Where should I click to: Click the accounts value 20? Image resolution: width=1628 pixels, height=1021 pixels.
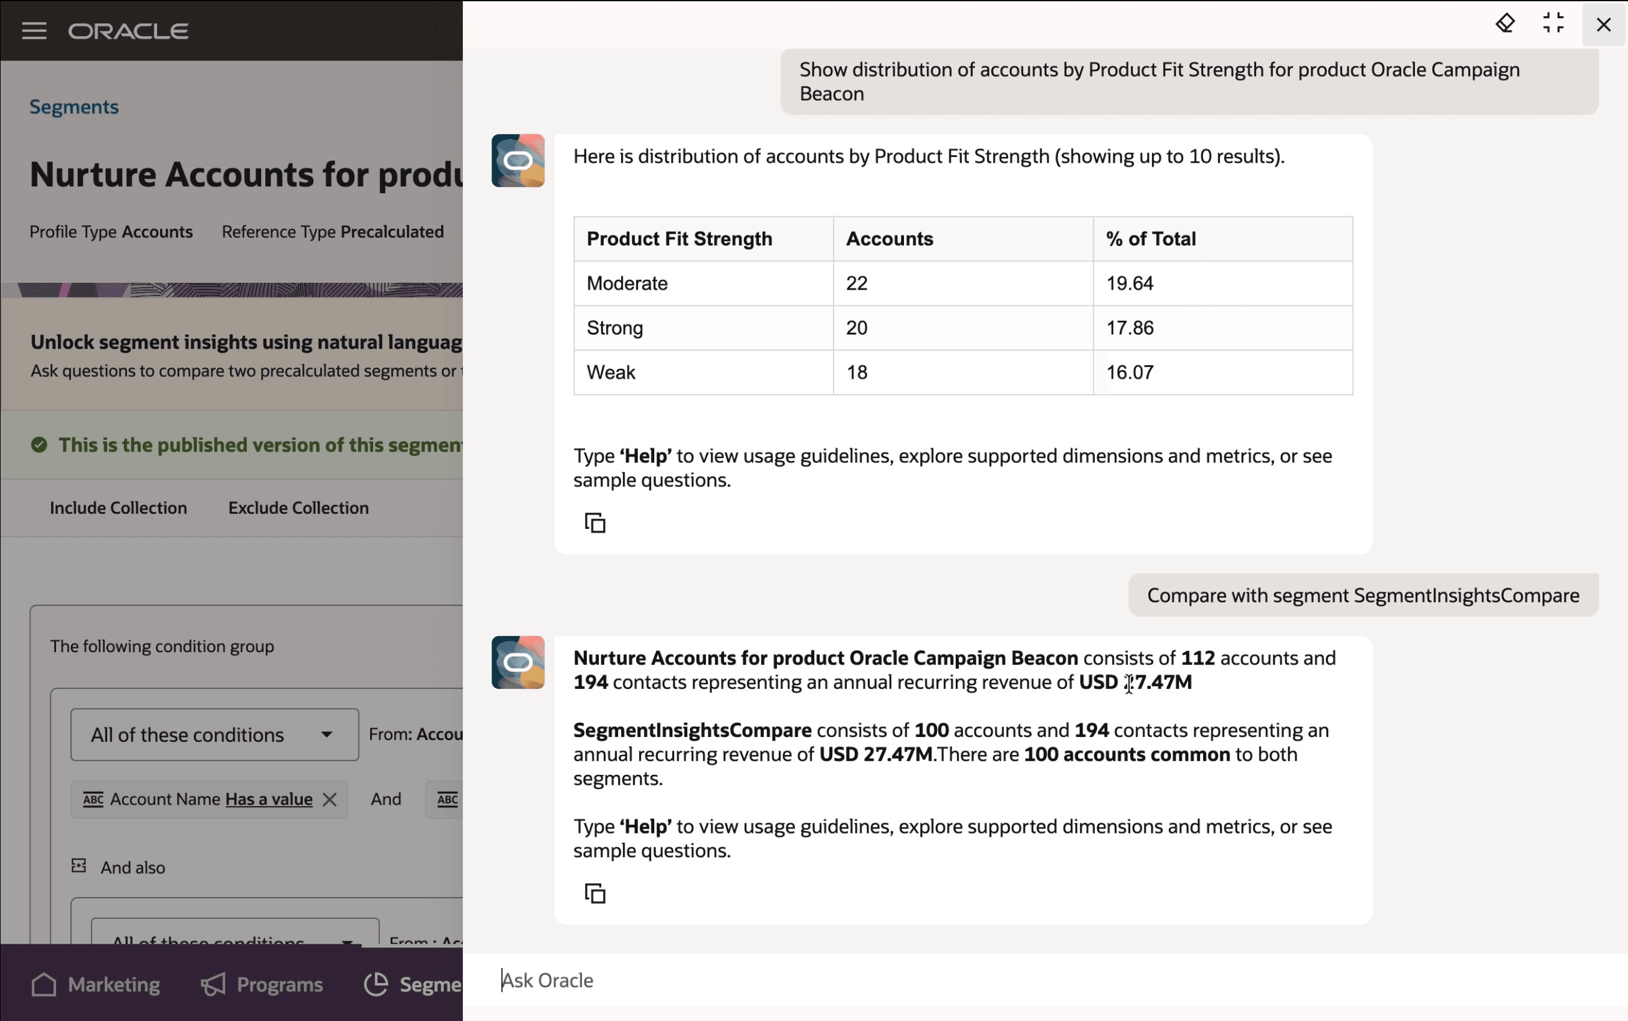[x=856, y=328]
